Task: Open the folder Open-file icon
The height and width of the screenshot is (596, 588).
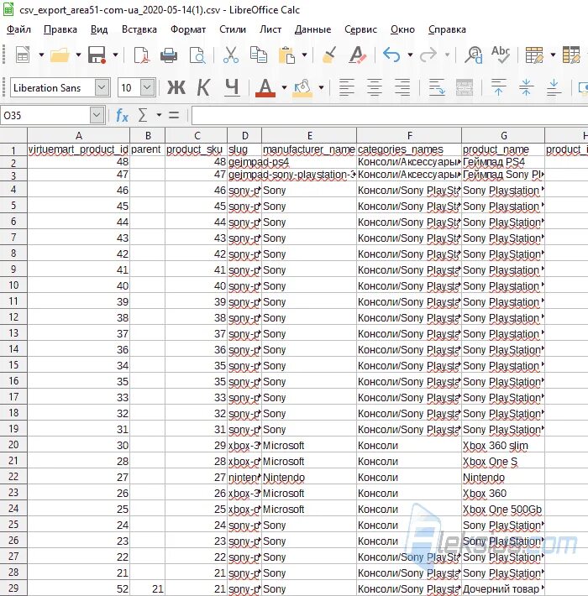Action: coord(60,55)
